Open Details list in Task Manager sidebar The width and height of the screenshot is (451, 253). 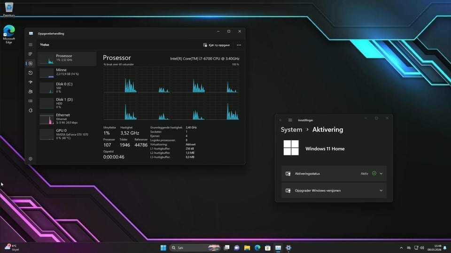coord(31,101)
